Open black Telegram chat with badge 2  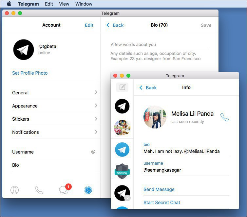click(x=122, y=193)
